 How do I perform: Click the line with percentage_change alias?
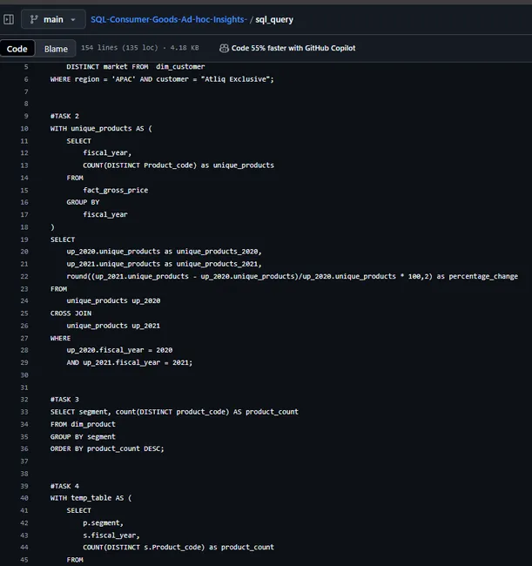(x=292, y=277)
